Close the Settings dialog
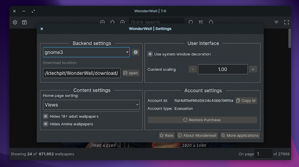 [42, 29]
